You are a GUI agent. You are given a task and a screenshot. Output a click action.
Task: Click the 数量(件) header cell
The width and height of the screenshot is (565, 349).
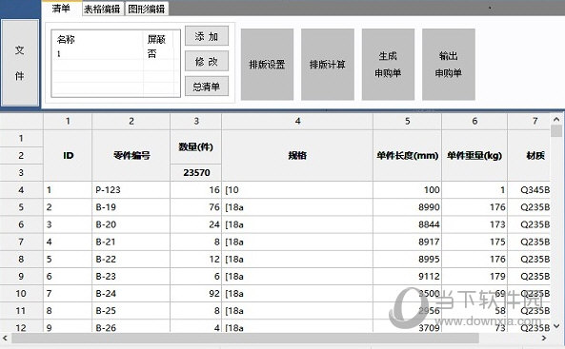pos(196,146)
